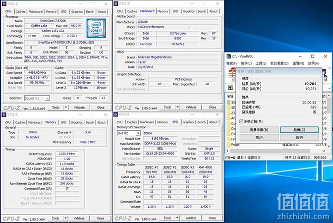Click WinRAR list scroll-down arrow

[329, 146]
